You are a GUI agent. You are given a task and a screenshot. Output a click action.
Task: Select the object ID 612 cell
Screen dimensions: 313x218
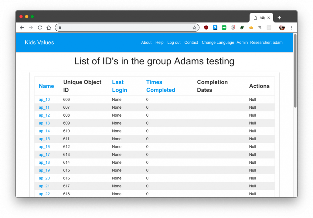coord(66,147)
